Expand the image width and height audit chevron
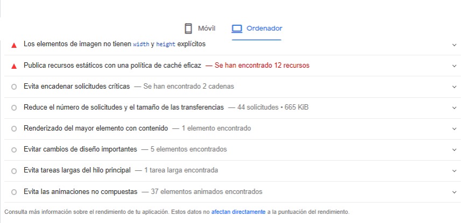The width and height of the screenshot is (463, 223). (454, 45)
